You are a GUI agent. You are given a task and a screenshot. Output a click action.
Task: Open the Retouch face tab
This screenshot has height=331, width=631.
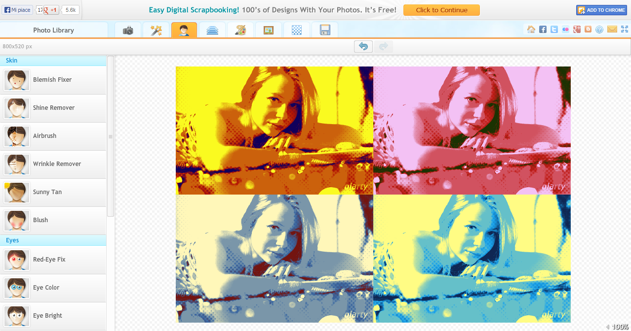coord(184,30)
